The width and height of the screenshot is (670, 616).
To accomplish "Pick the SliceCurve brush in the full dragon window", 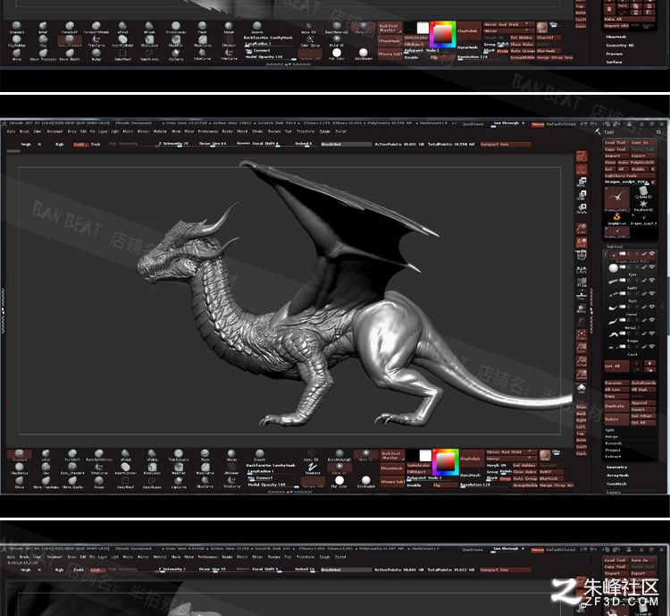I will point(205,482).
